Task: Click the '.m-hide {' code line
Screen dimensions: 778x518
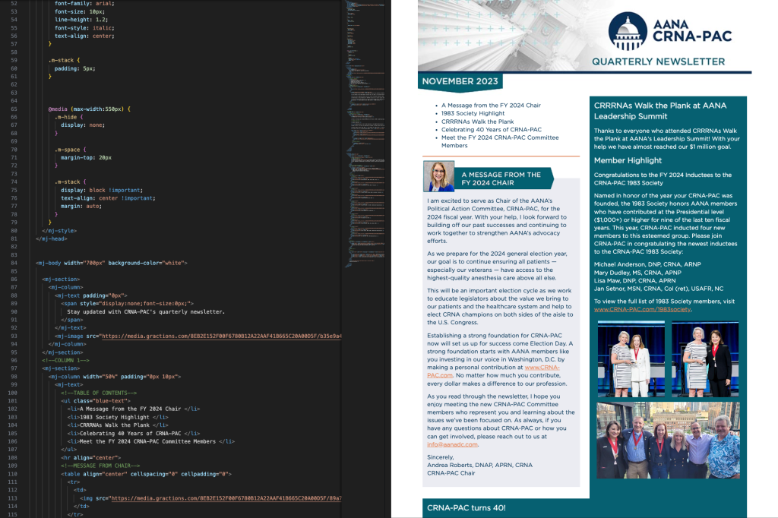Action: coord(68,117)
